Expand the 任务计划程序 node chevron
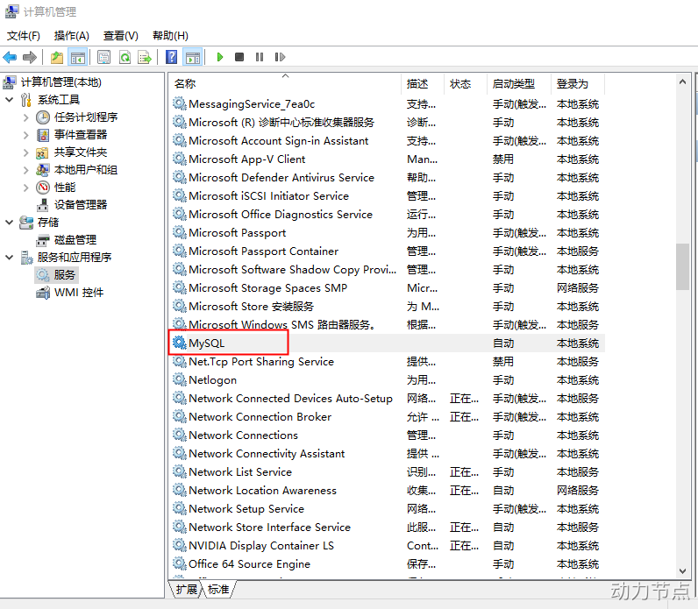The width and height of the screenshot is (698, 609). click(x=25, y=117)
